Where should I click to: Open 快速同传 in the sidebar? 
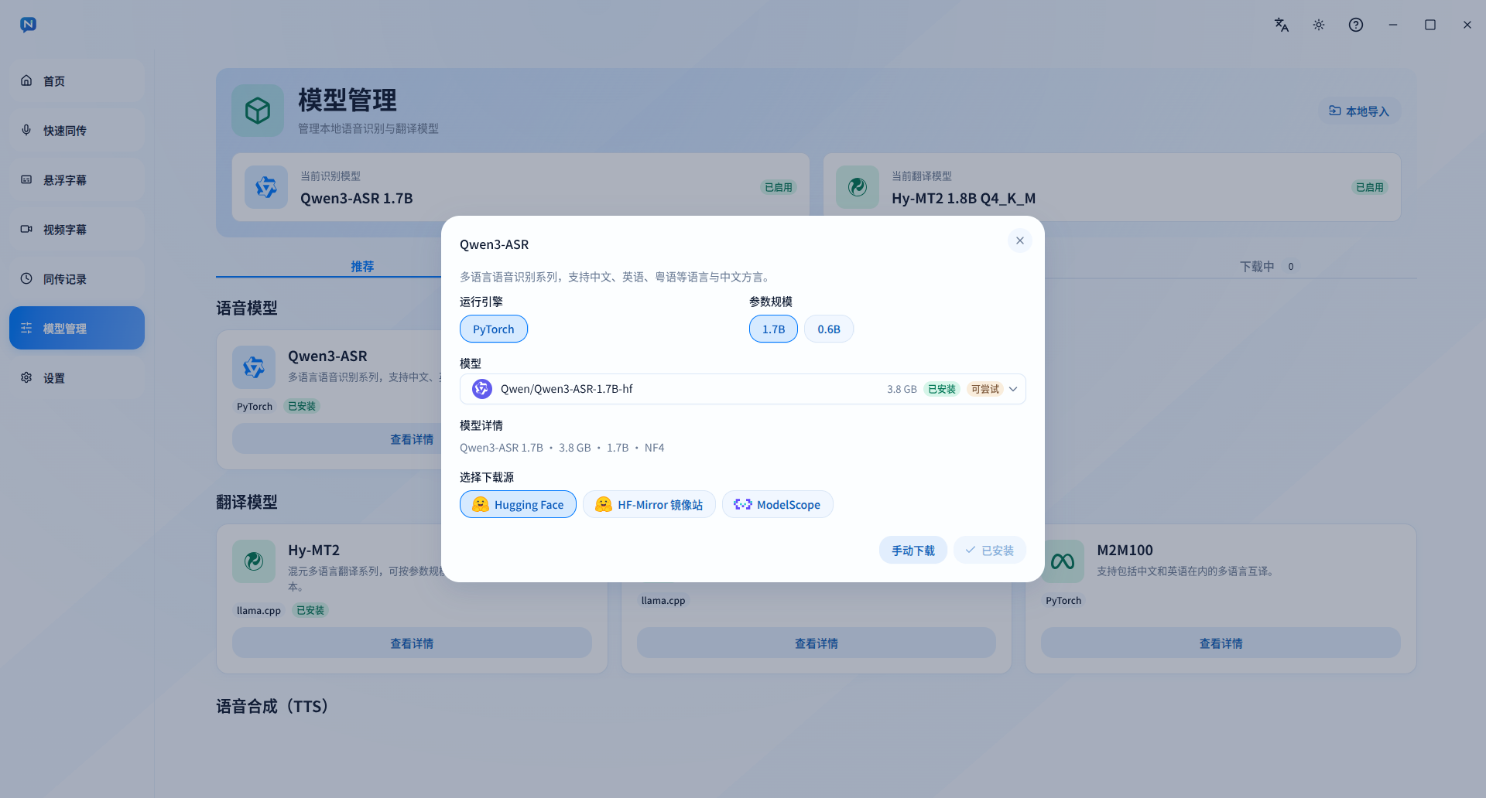pos(77,130)
